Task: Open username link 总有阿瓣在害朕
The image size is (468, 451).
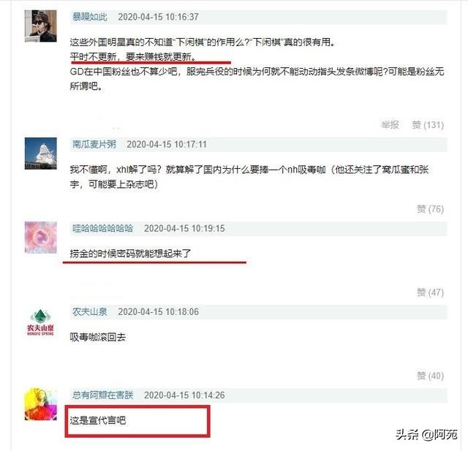Action: 102,395
